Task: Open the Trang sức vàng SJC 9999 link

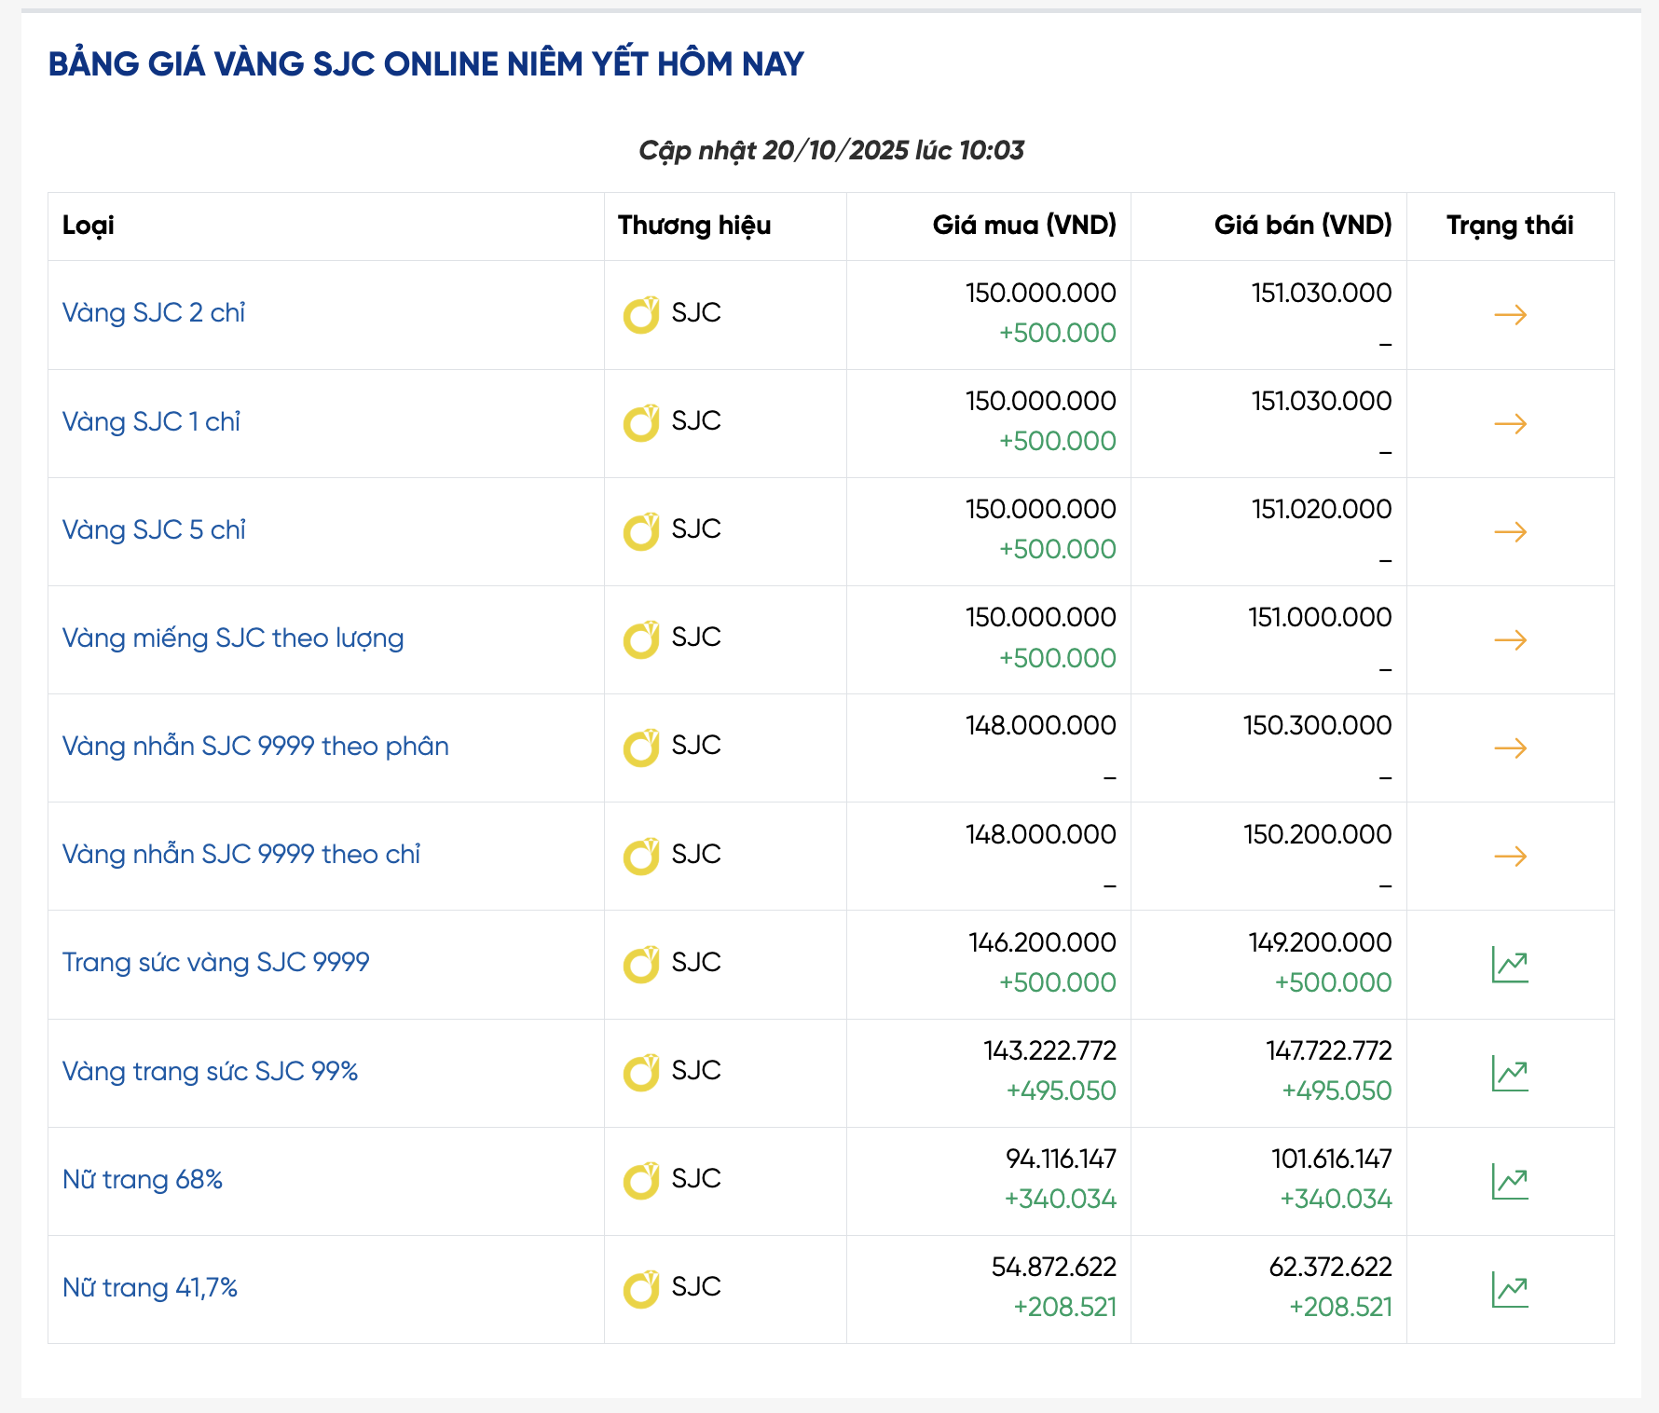Action: [215, 963]
